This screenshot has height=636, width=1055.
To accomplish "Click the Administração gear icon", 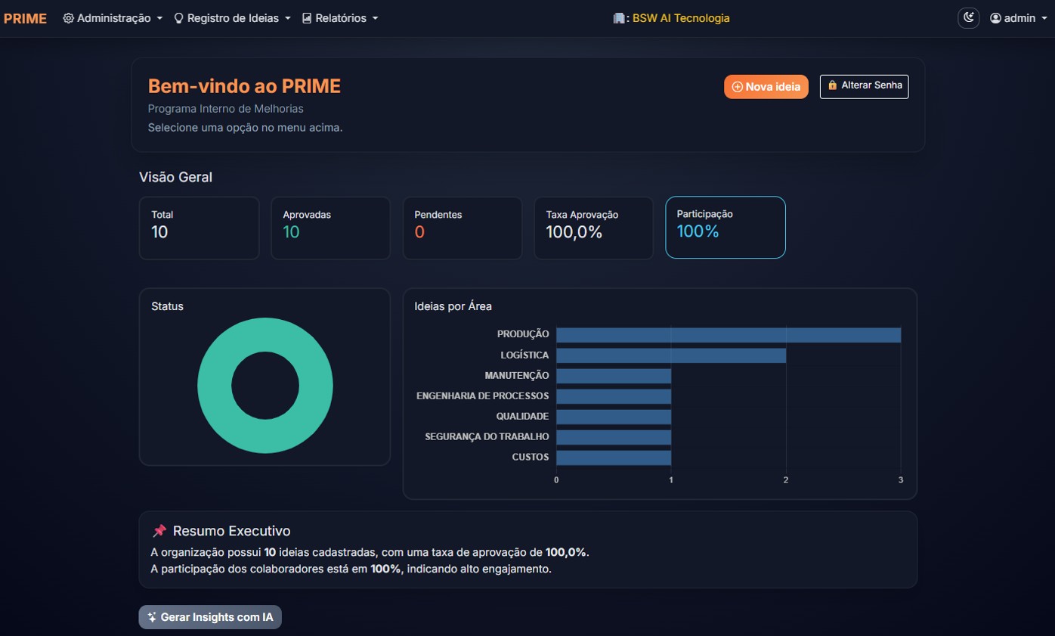I will (x=68, y=18).
